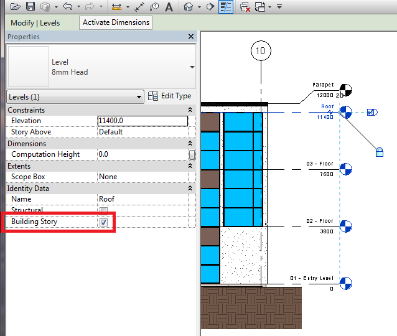Screen dimensions: 397x336
Task: Click the Section tool icon
Action: point(210,7)
